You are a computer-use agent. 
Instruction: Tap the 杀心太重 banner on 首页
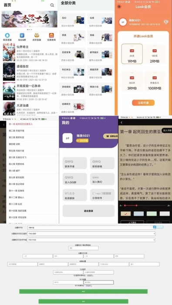click(x=29, y=19)
